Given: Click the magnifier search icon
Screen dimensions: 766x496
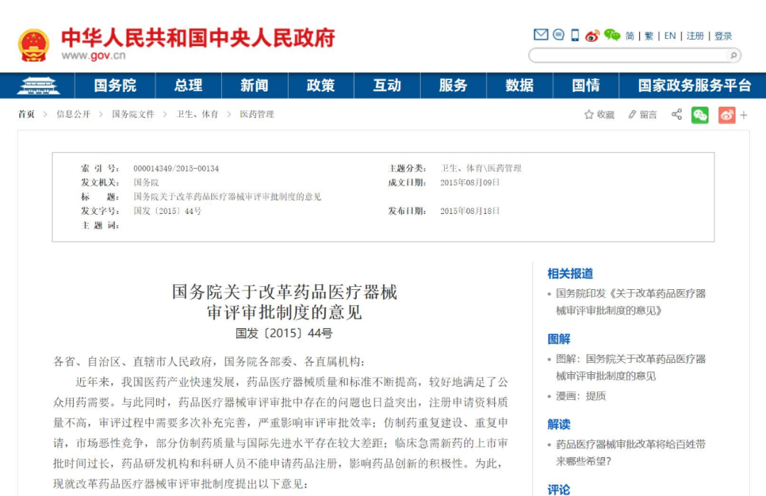Looking at the screenshot, I should (732, 55).
